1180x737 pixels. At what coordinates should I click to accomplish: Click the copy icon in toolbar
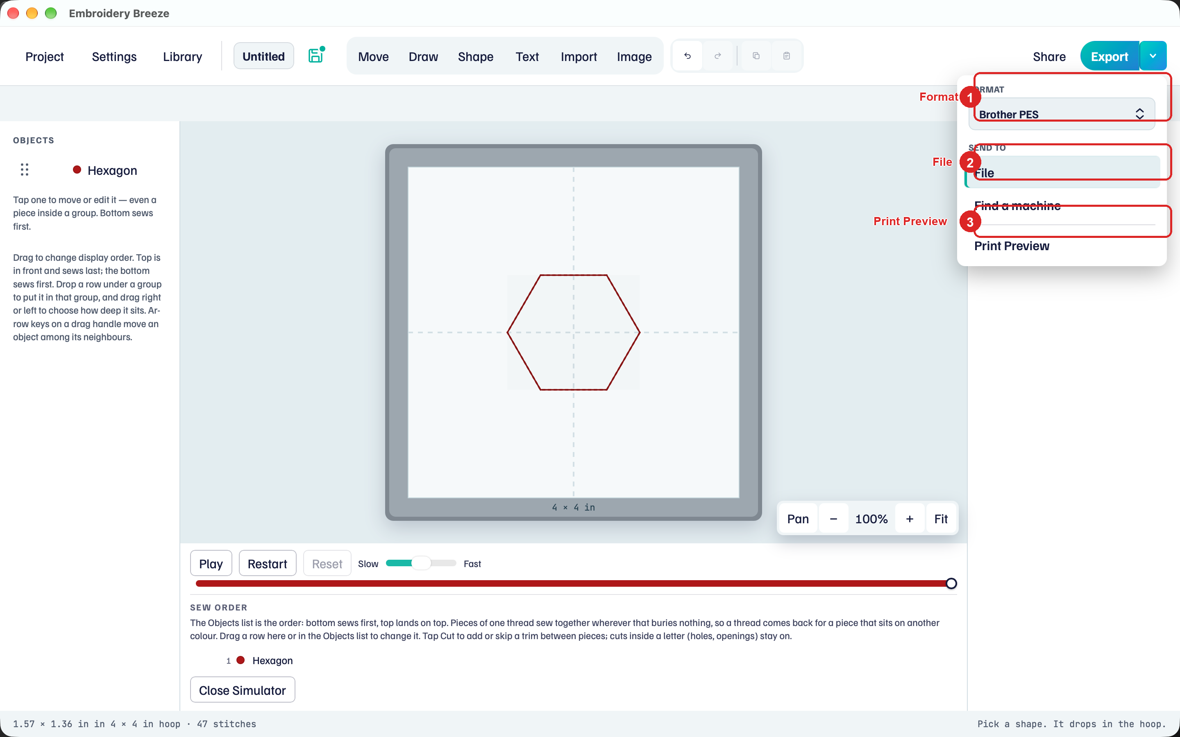click(x=756, y=56)
